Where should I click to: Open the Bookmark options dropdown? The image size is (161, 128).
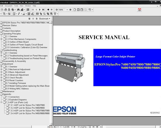pos(45,19)
